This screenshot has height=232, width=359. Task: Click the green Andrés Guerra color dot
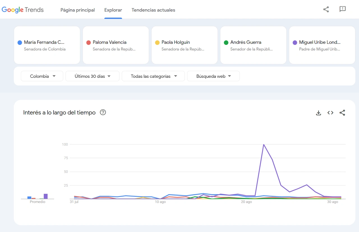click(x=226, y=42)
